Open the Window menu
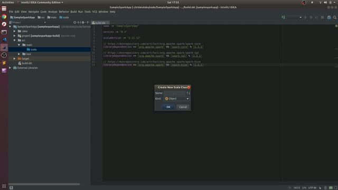Viewport: 338px width, 190px height. (x=104, y=12)
